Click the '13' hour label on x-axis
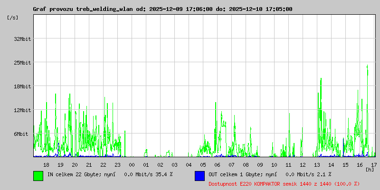The width and height of the screenshot is (380, 190). coord(317,165)
